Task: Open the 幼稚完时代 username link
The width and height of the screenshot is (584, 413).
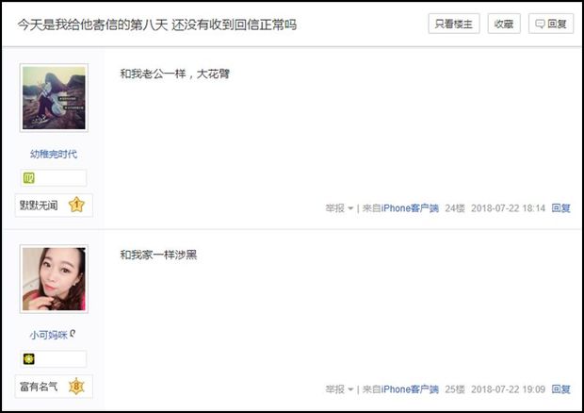Action: (54, 154)
